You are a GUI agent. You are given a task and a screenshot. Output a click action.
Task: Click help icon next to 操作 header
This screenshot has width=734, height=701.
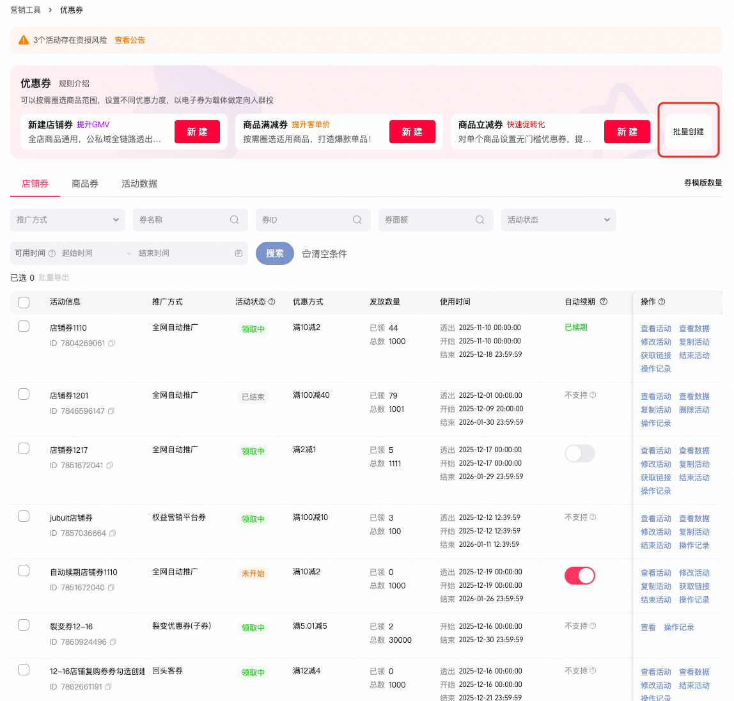tap(662, 302)
